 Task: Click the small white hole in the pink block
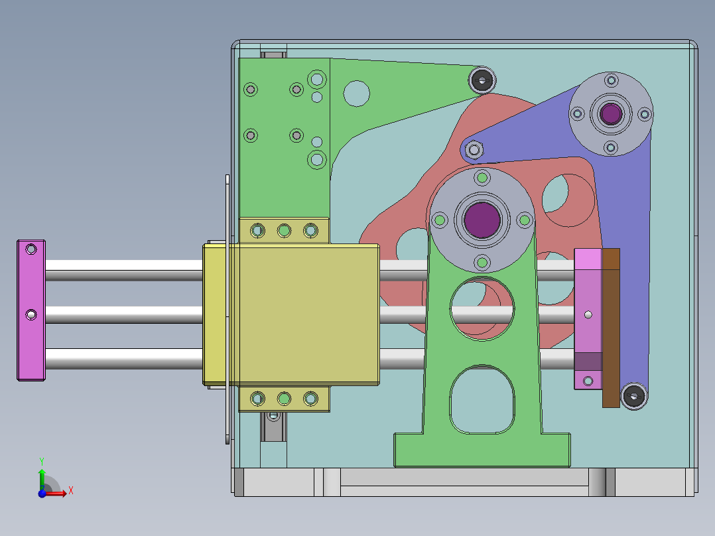click(588, 314)
